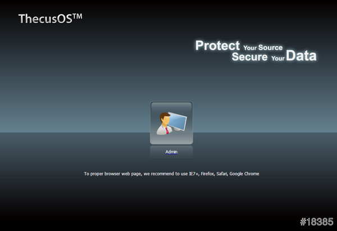Click the "Secure Your Data" slogan text
The width and height of the screenshot is (337, 231).
pos(274,56)
